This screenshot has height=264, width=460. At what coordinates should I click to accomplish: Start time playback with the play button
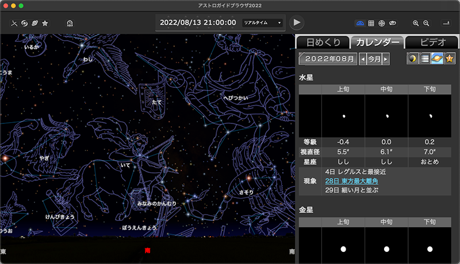[x=297, y=22]
